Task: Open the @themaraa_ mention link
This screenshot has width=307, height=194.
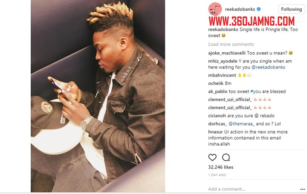Action: click(242, 124)
